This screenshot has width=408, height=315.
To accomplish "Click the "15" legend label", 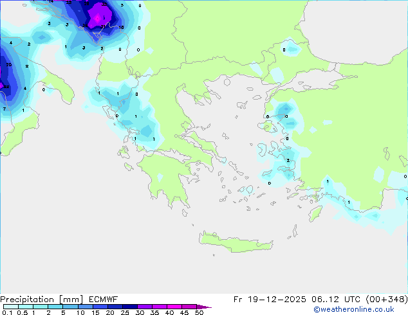I will pyautogui.click(x=95, y=312).
